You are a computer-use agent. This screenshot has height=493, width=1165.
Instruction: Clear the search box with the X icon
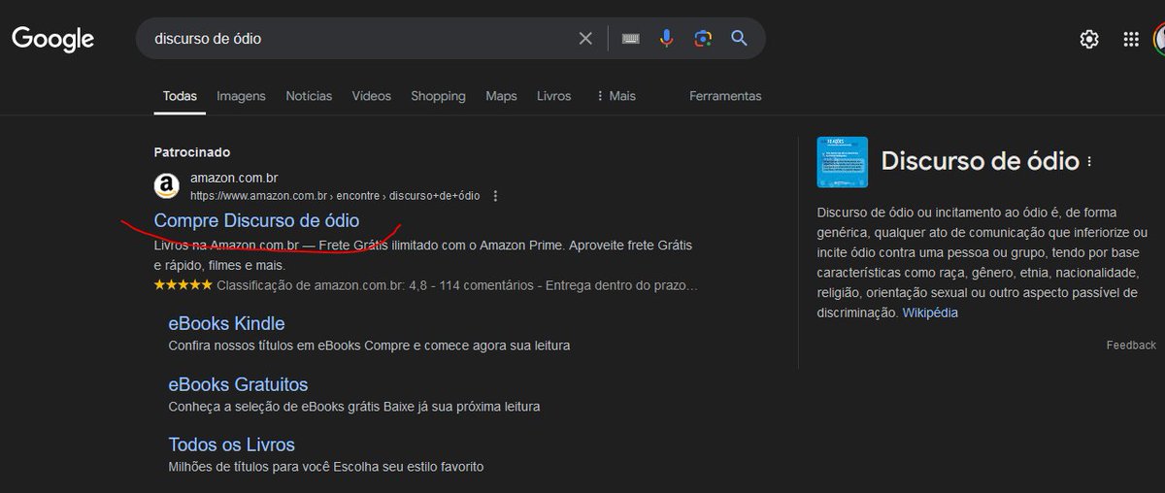585,39
